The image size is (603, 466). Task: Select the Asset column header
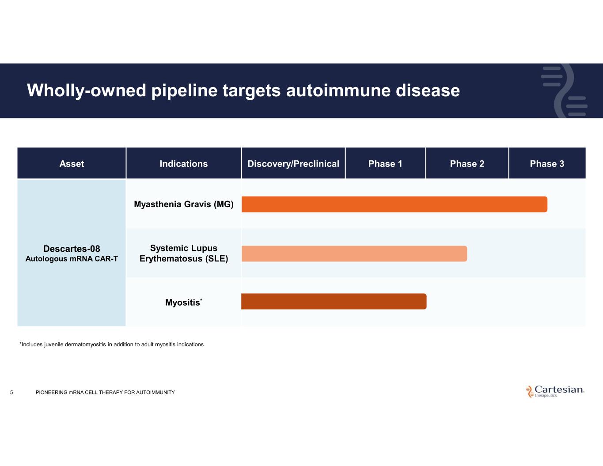tap(72, 164)
